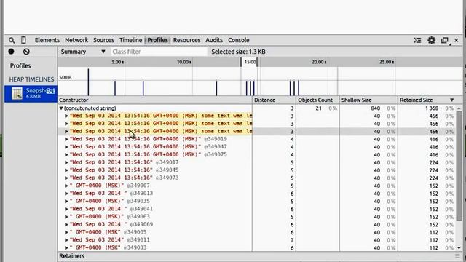
Task: Click the Selected size: 1.3 KB text
Action: [x=238, y=52]
